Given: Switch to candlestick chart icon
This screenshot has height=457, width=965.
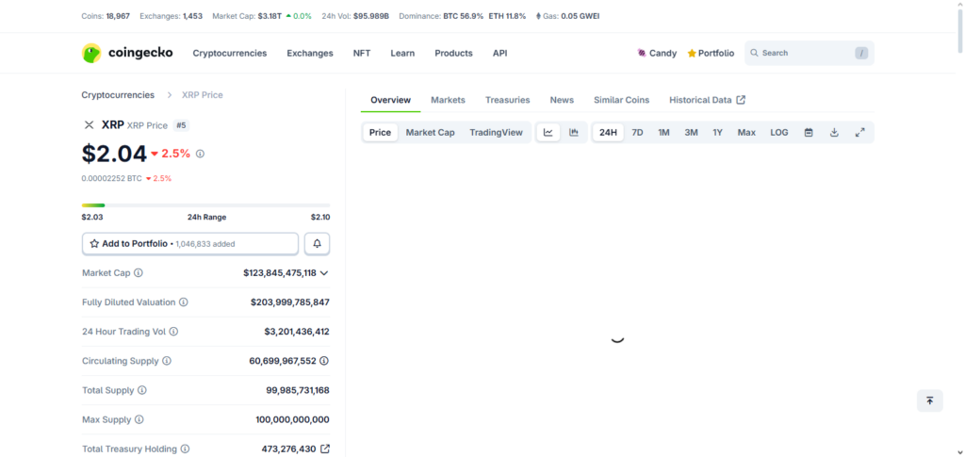Looking at the screenshot, I should click(x=573, y=133).
